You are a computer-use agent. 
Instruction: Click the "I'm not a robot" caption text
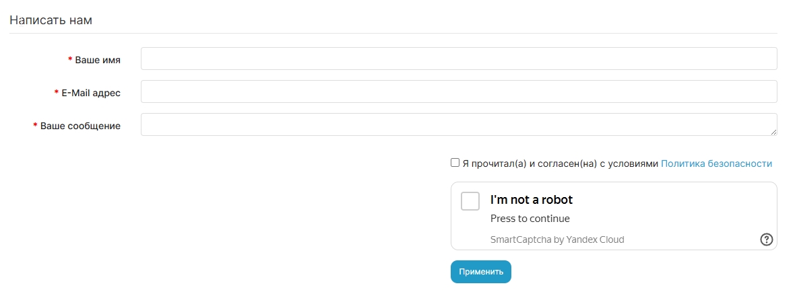click(x=532, y=200)
